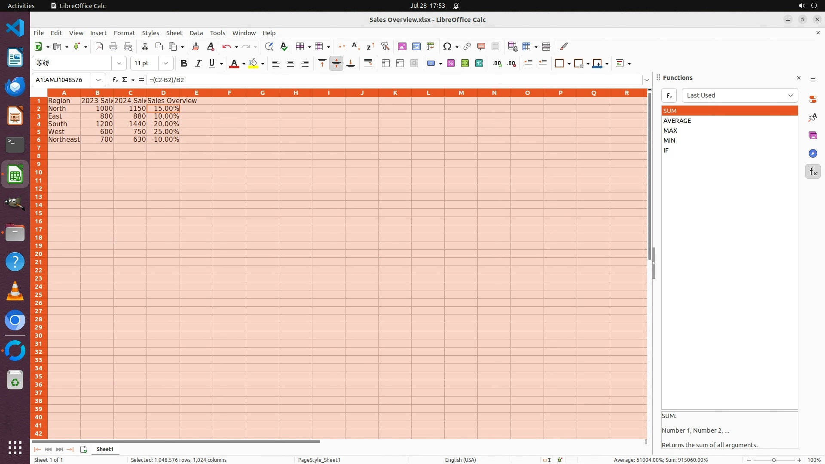Choose IF from the Functions list
825x464 pixels.
(x=666, y=150)
